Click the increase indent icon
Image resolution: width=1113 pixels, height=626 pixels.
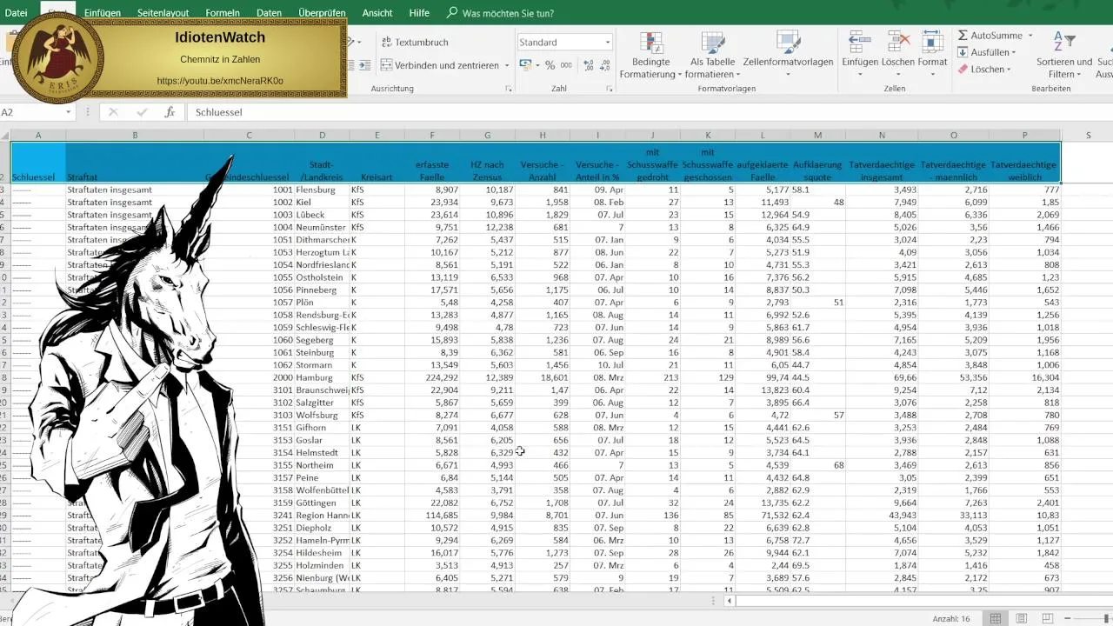coord(364,65)
